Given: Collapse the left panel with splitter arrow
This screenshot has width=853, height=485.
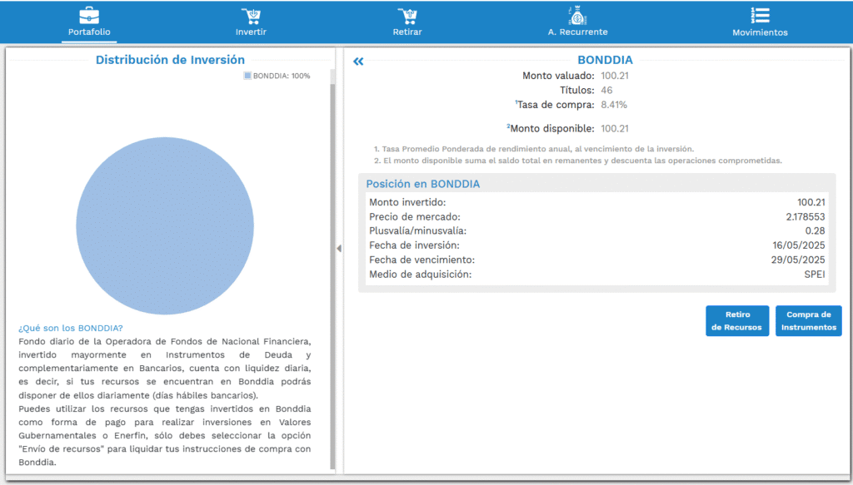Looking at the screenshot, I should [x=339, y=248].
